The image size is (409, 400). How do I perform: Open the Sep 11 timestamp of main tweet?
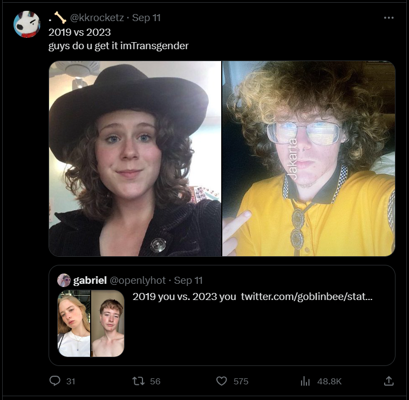coord(146,18)
